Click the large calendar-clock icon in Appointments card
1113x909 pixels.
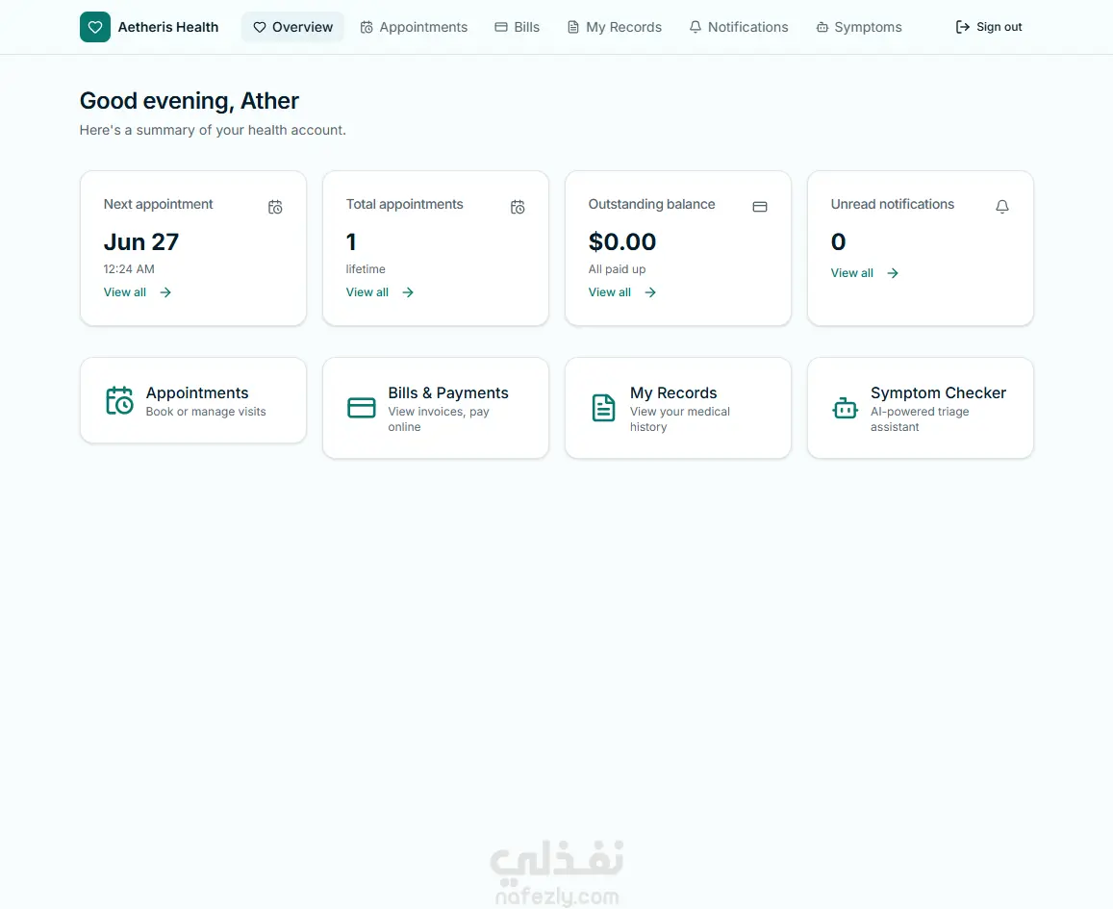pos(119,401)
